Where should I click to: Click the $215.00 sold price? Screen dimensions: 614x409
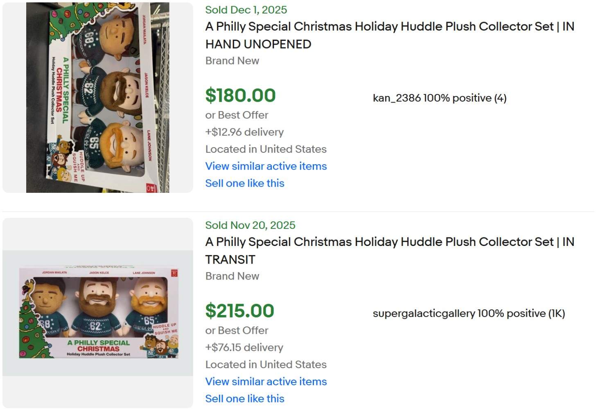(x=240, y=311)
